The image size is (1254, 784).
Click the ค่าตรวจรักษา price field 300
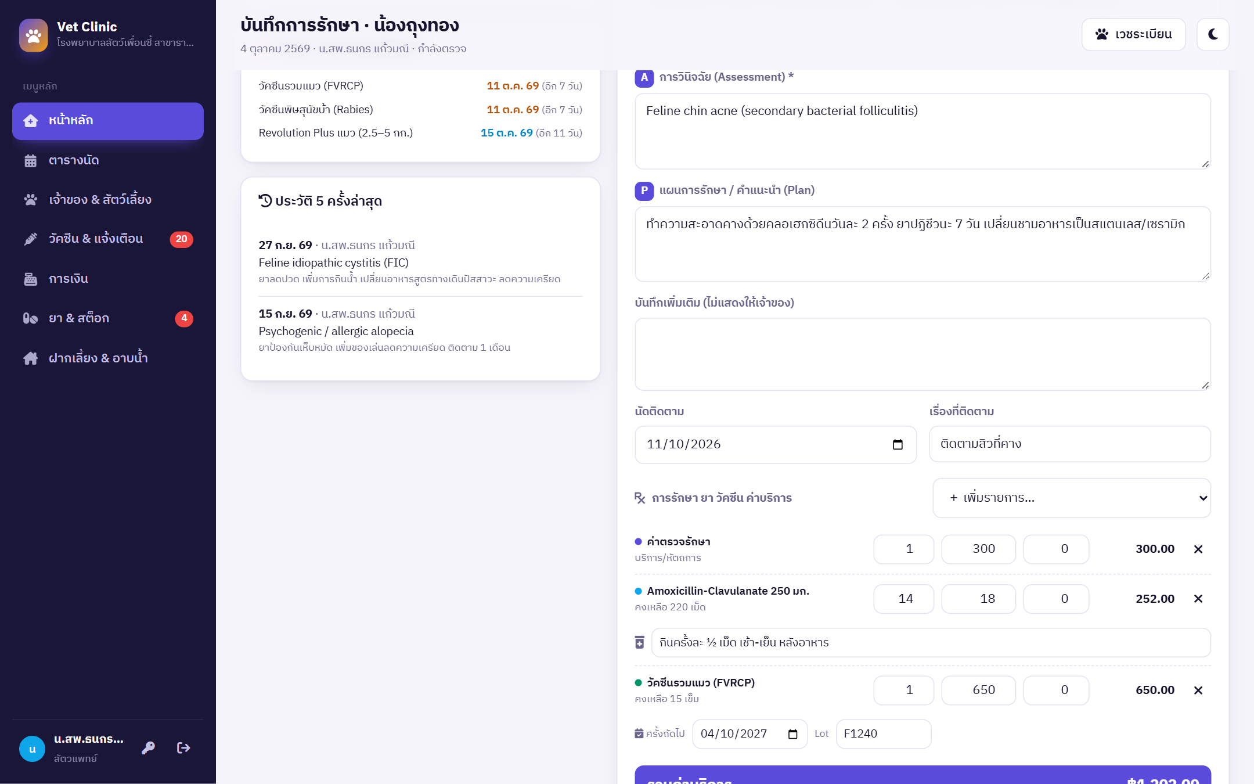(979, 549)
